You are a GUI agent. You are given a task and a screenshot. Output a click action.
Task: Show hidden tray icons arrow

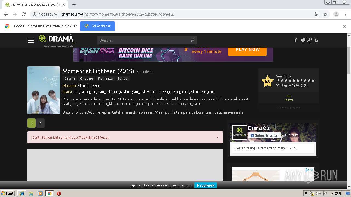pos(306,193)
